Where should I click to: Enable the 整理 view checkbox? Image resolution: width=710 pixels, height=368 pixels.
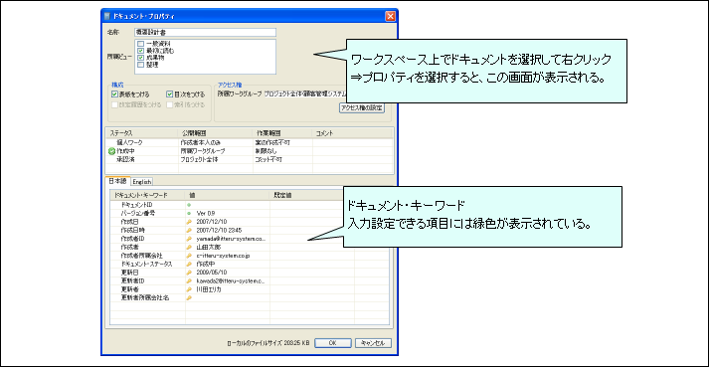click(x=141, y=65)
